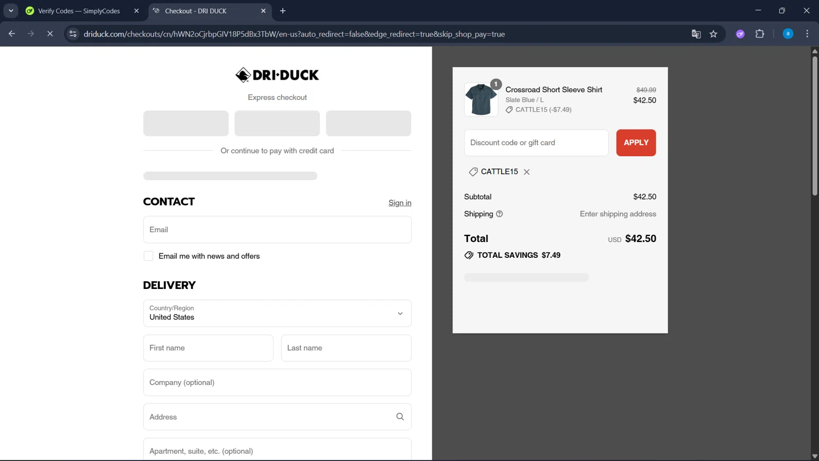Focus the Address field

(x=277, y=417)
